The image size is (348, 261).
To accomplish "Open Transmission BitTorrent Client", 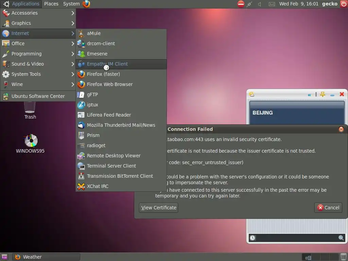I will pos(121,176).
